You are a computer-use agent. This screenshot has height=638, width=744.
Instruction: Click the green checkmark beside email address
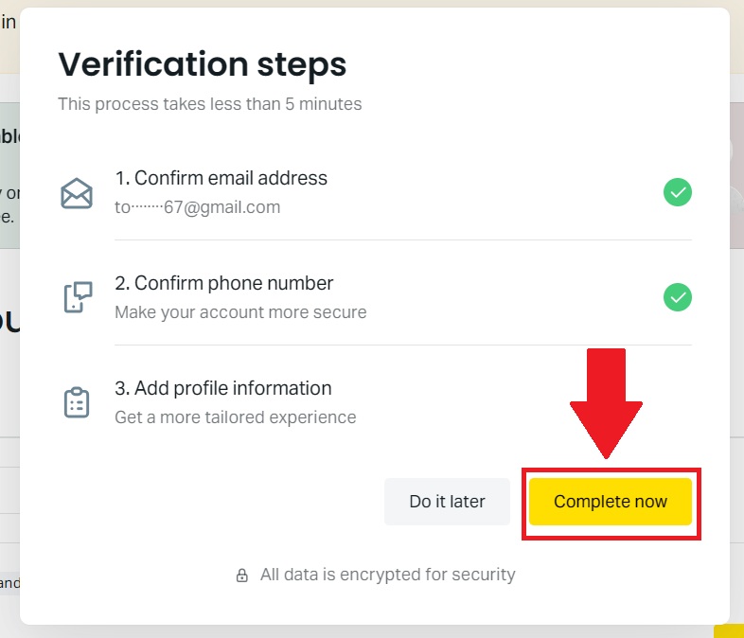(677, 193)
